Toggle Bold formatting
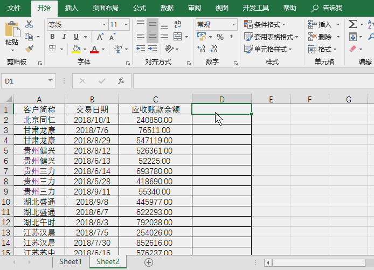 [52, 37]
